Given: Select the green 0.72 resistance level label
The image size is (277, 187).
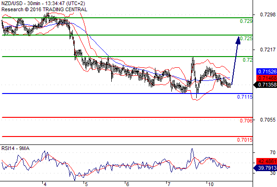Looking at the screenshot, I should click(248, 60).
